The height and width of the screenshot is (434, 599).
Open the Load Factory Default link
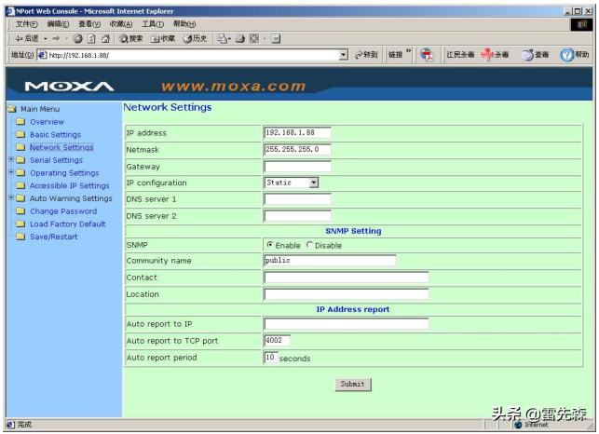67,224
